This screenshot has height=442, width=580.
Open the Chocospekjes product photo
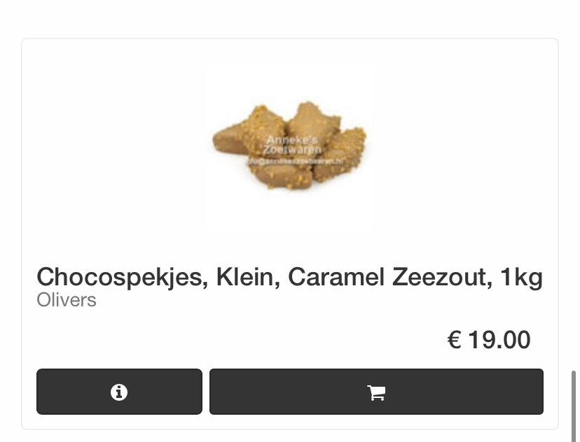(290, 147)
